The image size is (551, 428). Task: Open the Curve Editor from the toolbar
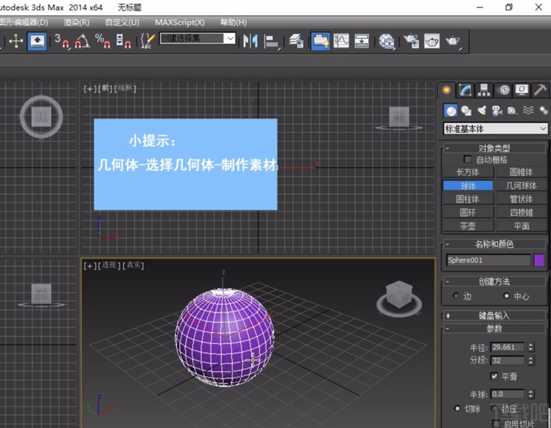click(x=342, y=41)
